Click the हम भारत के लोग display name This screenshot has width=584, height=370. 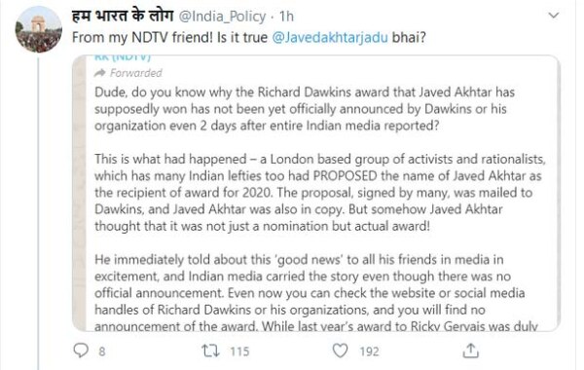[123, 16]
